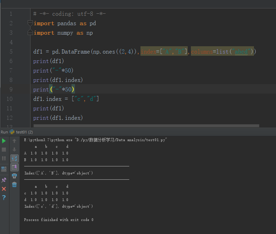Click the Python icon on run tab
276x234 pixels.
12,132
